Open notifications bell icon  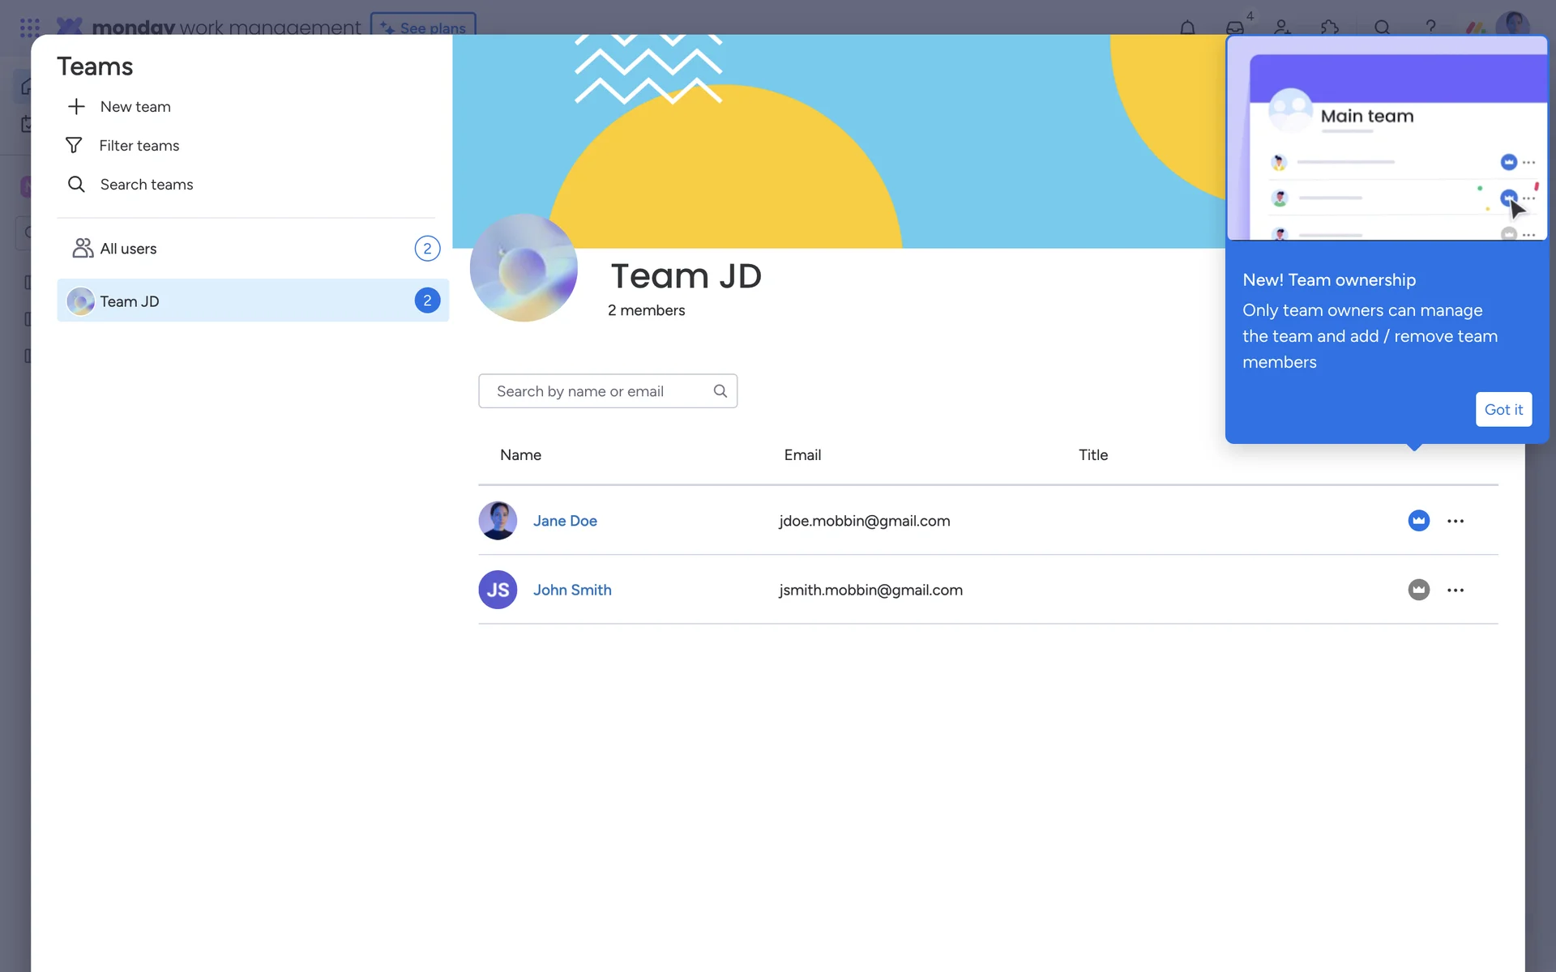[1187, 28]
